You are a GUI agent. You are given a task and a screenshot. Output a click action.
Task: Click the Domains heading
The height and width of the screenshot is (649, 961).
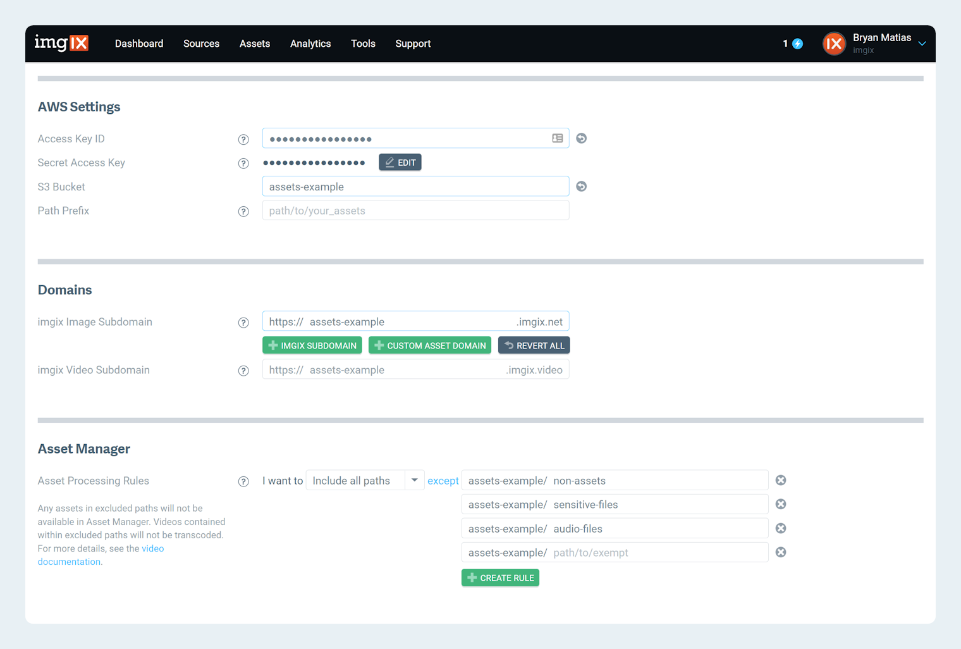tap(64, 290)
